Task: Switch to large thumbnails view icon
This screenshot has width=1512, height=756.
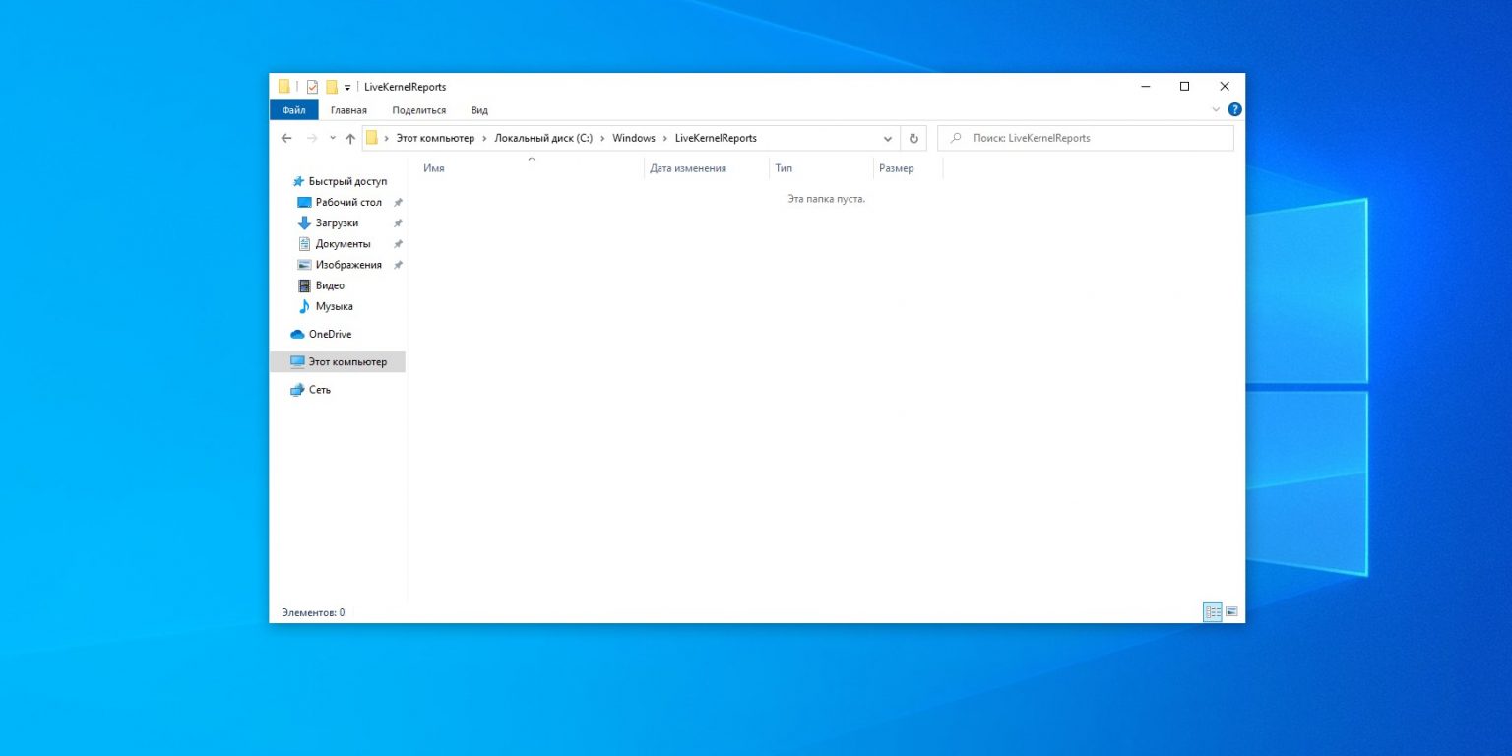Action: coord(1231,612)
